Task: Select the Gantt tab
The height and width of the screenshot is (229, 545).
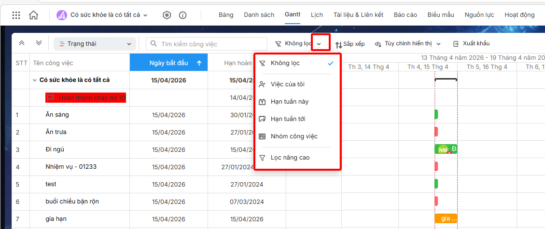Action: tap(293, 14)
